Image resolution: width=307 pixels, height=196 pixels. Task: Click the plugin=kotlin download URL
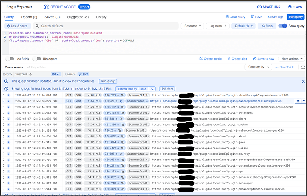coord(200,148)
